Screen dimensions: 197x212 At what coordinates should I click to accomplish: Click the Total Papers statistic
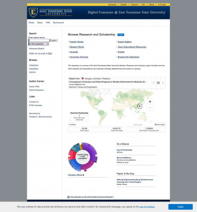84,129
